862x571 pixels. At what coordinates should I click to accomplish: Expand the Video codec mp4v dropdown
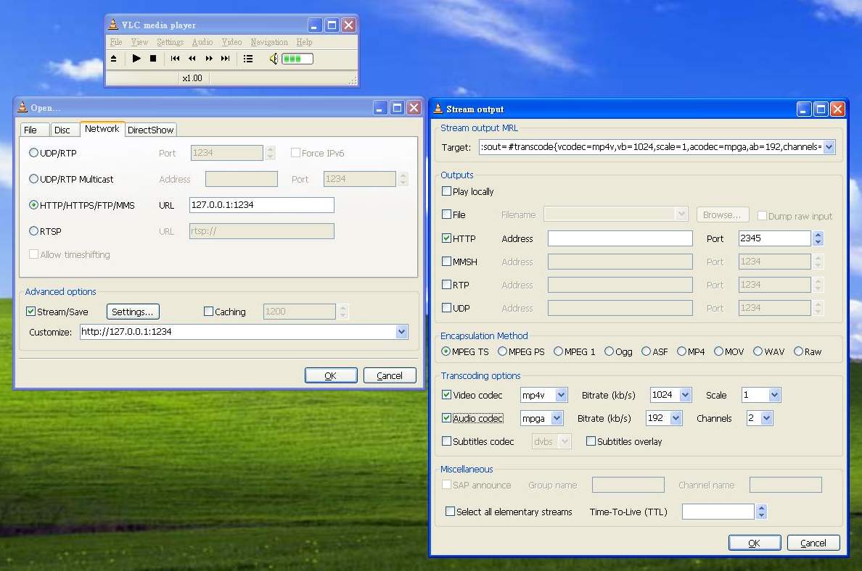[x=561, y=395]
